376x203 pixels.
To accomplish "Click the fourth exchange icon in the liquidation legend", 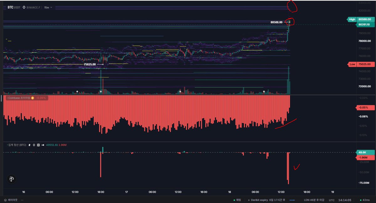I will (43, 145).
